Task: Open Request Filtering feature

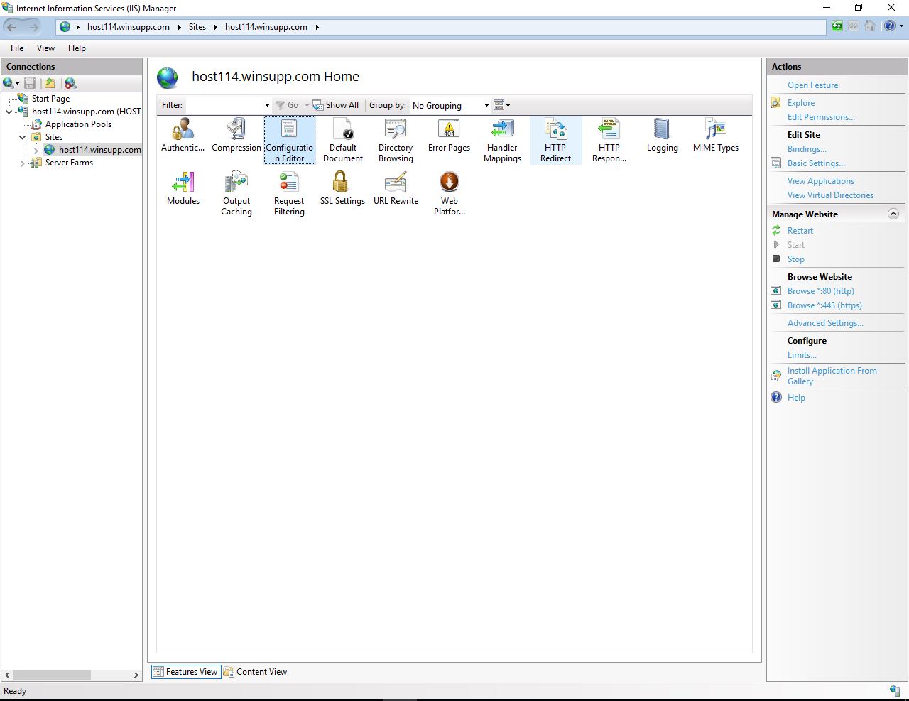Action: tap(289, 193)
